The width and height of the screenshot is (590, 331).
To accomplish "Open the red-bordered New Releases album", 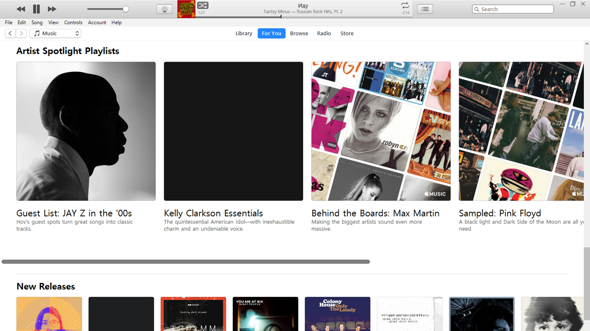I will click(193, 314).
